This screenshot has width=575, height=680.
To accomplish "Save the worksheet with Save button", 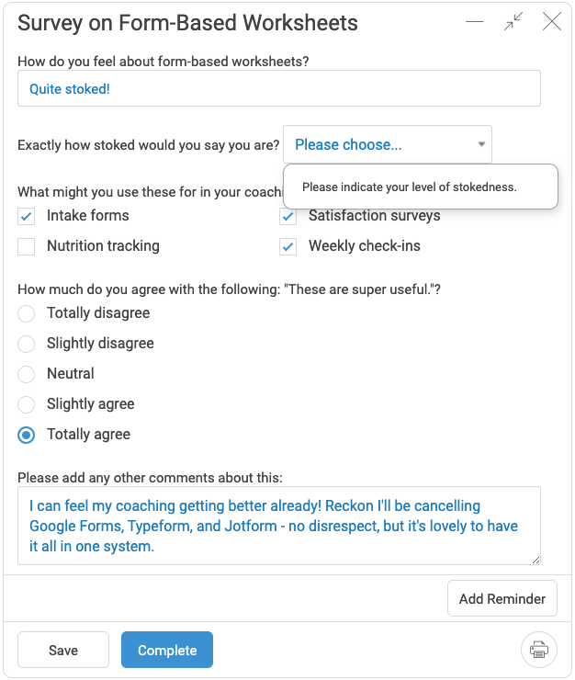I will (63, 650).
